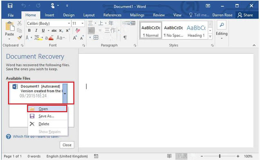Screen dimensions: 260x160
Task: Click the Share button
Action: pyautogui.click(x=246, y=15)
